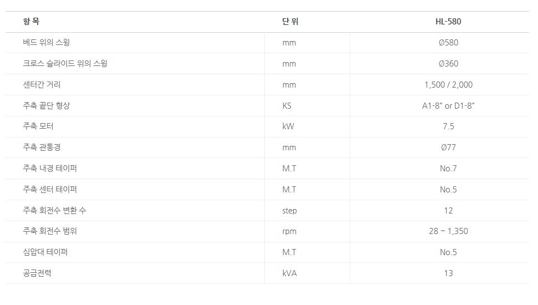538x305 pixels.
Task: Click the Ø77 spindle bore value
Action: (x=448, y=148)
